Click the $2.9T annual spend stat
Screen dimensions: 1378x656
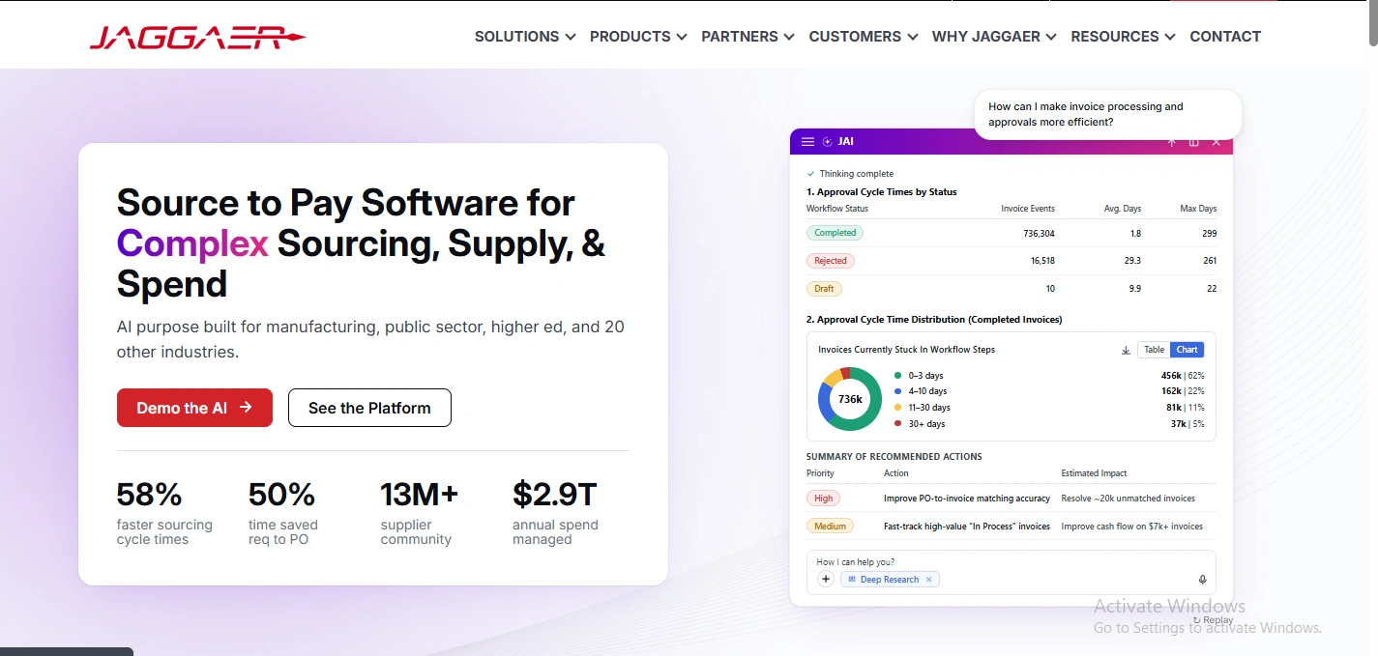pyautogui.click(x=555, y=513)
